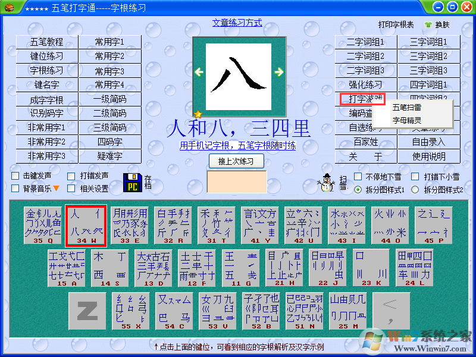Image resolution: width=476 pixels, height=357 pixels.
Task: Enable the 击键发声 checkbox
Action: [16, 177]
